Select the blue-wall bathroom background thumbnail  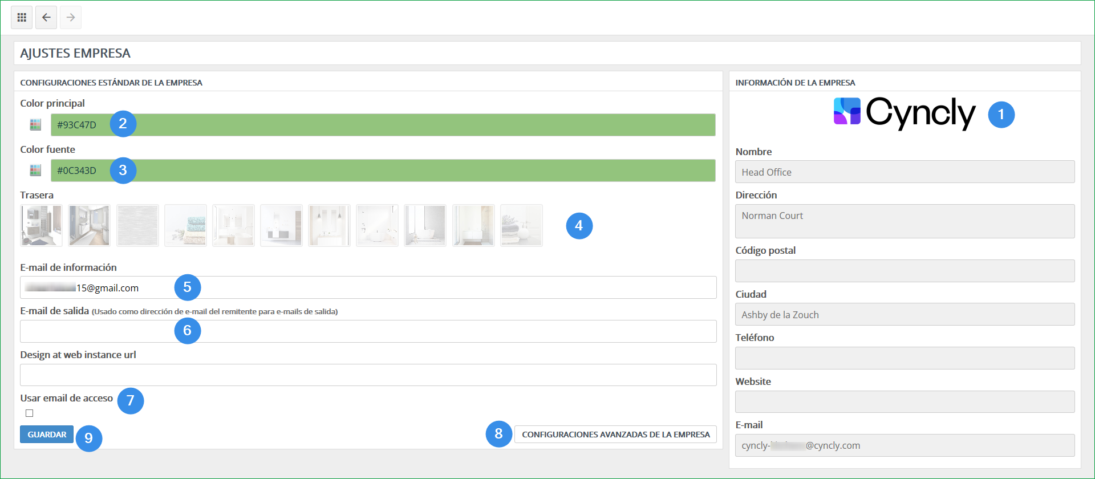[x=89, y=225]
